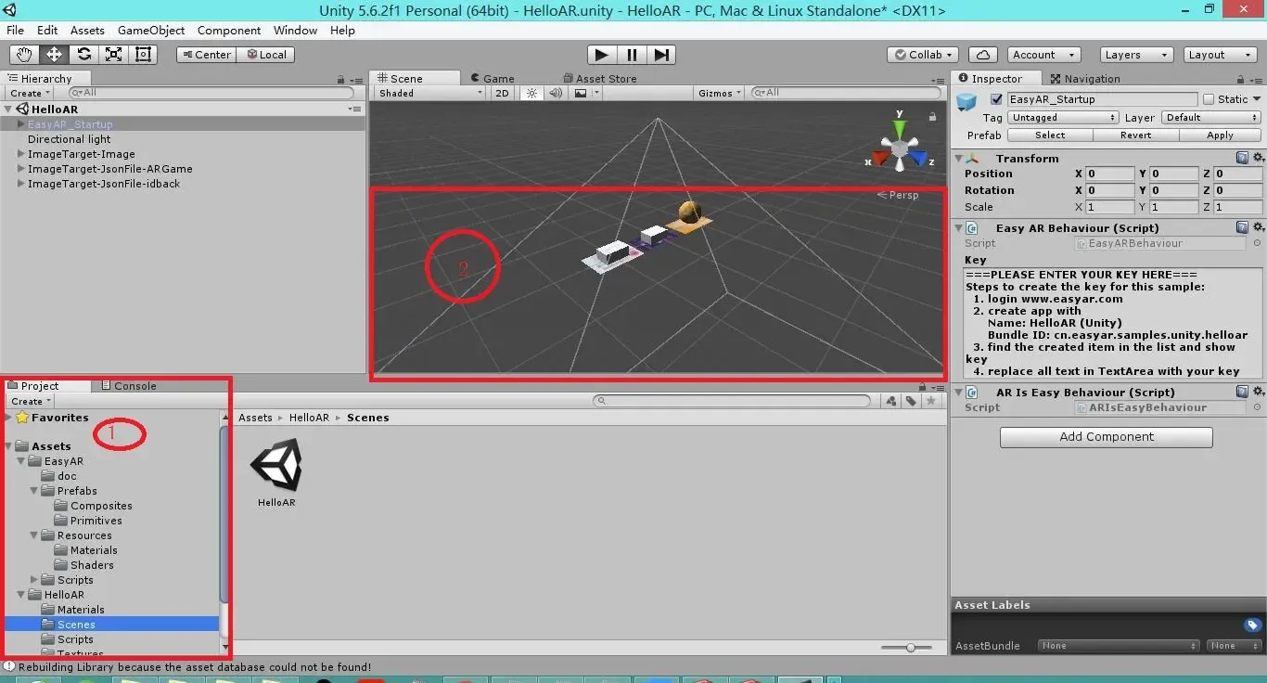This screenshot has height=683, width=1267.
Task: Open the Layers dropdown
Action: coord(1136,55)
